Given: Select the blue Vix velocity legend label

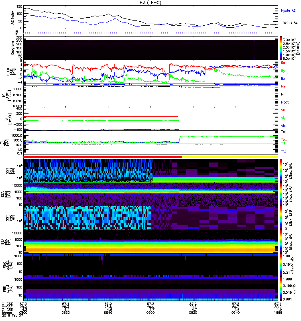Looking at the screenshot, I should click(284, 126).
